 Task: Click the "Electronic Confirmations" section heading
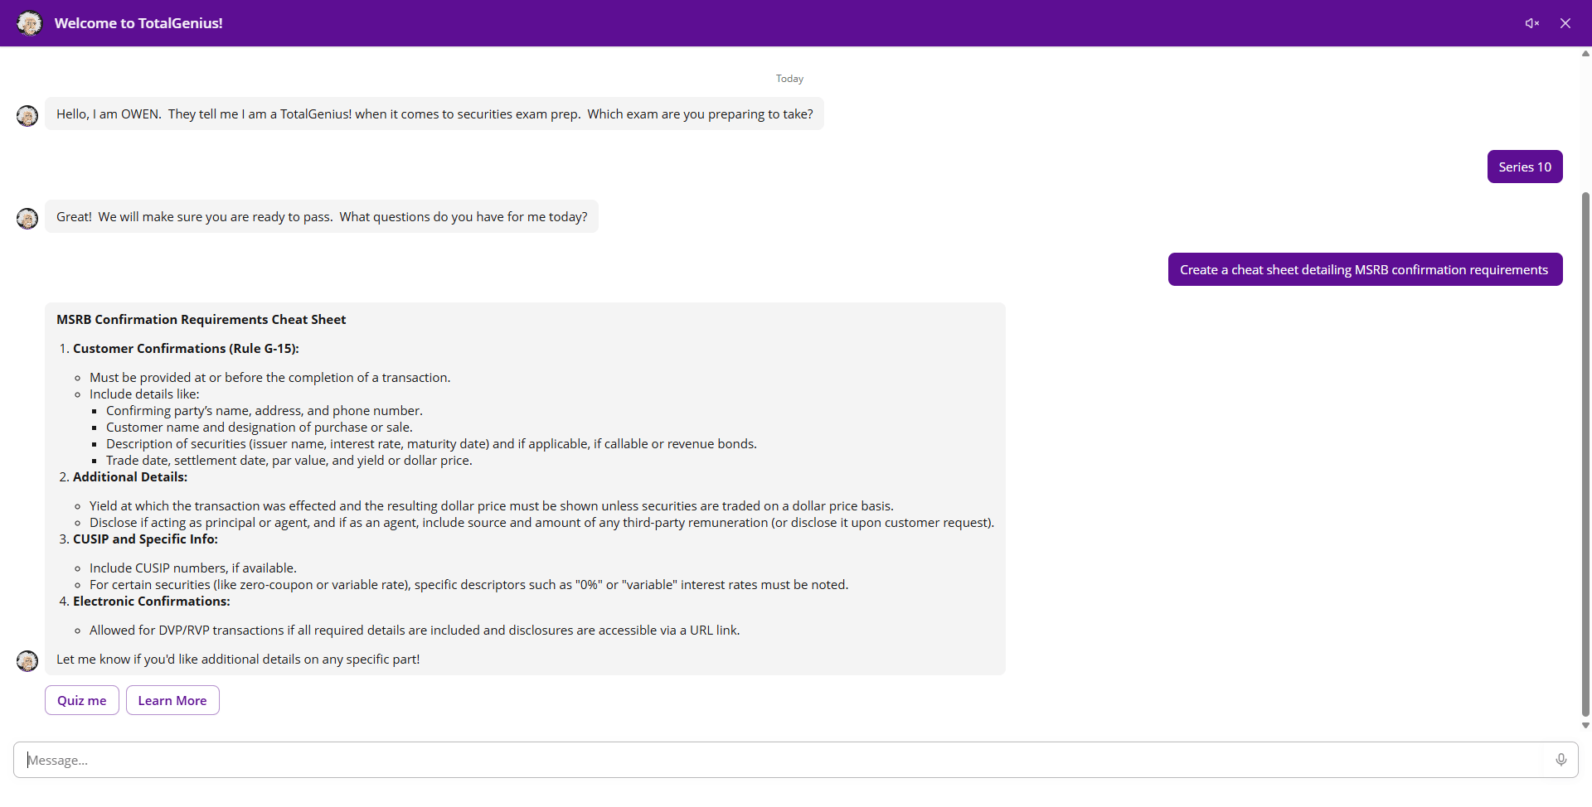tap(152, 602)
